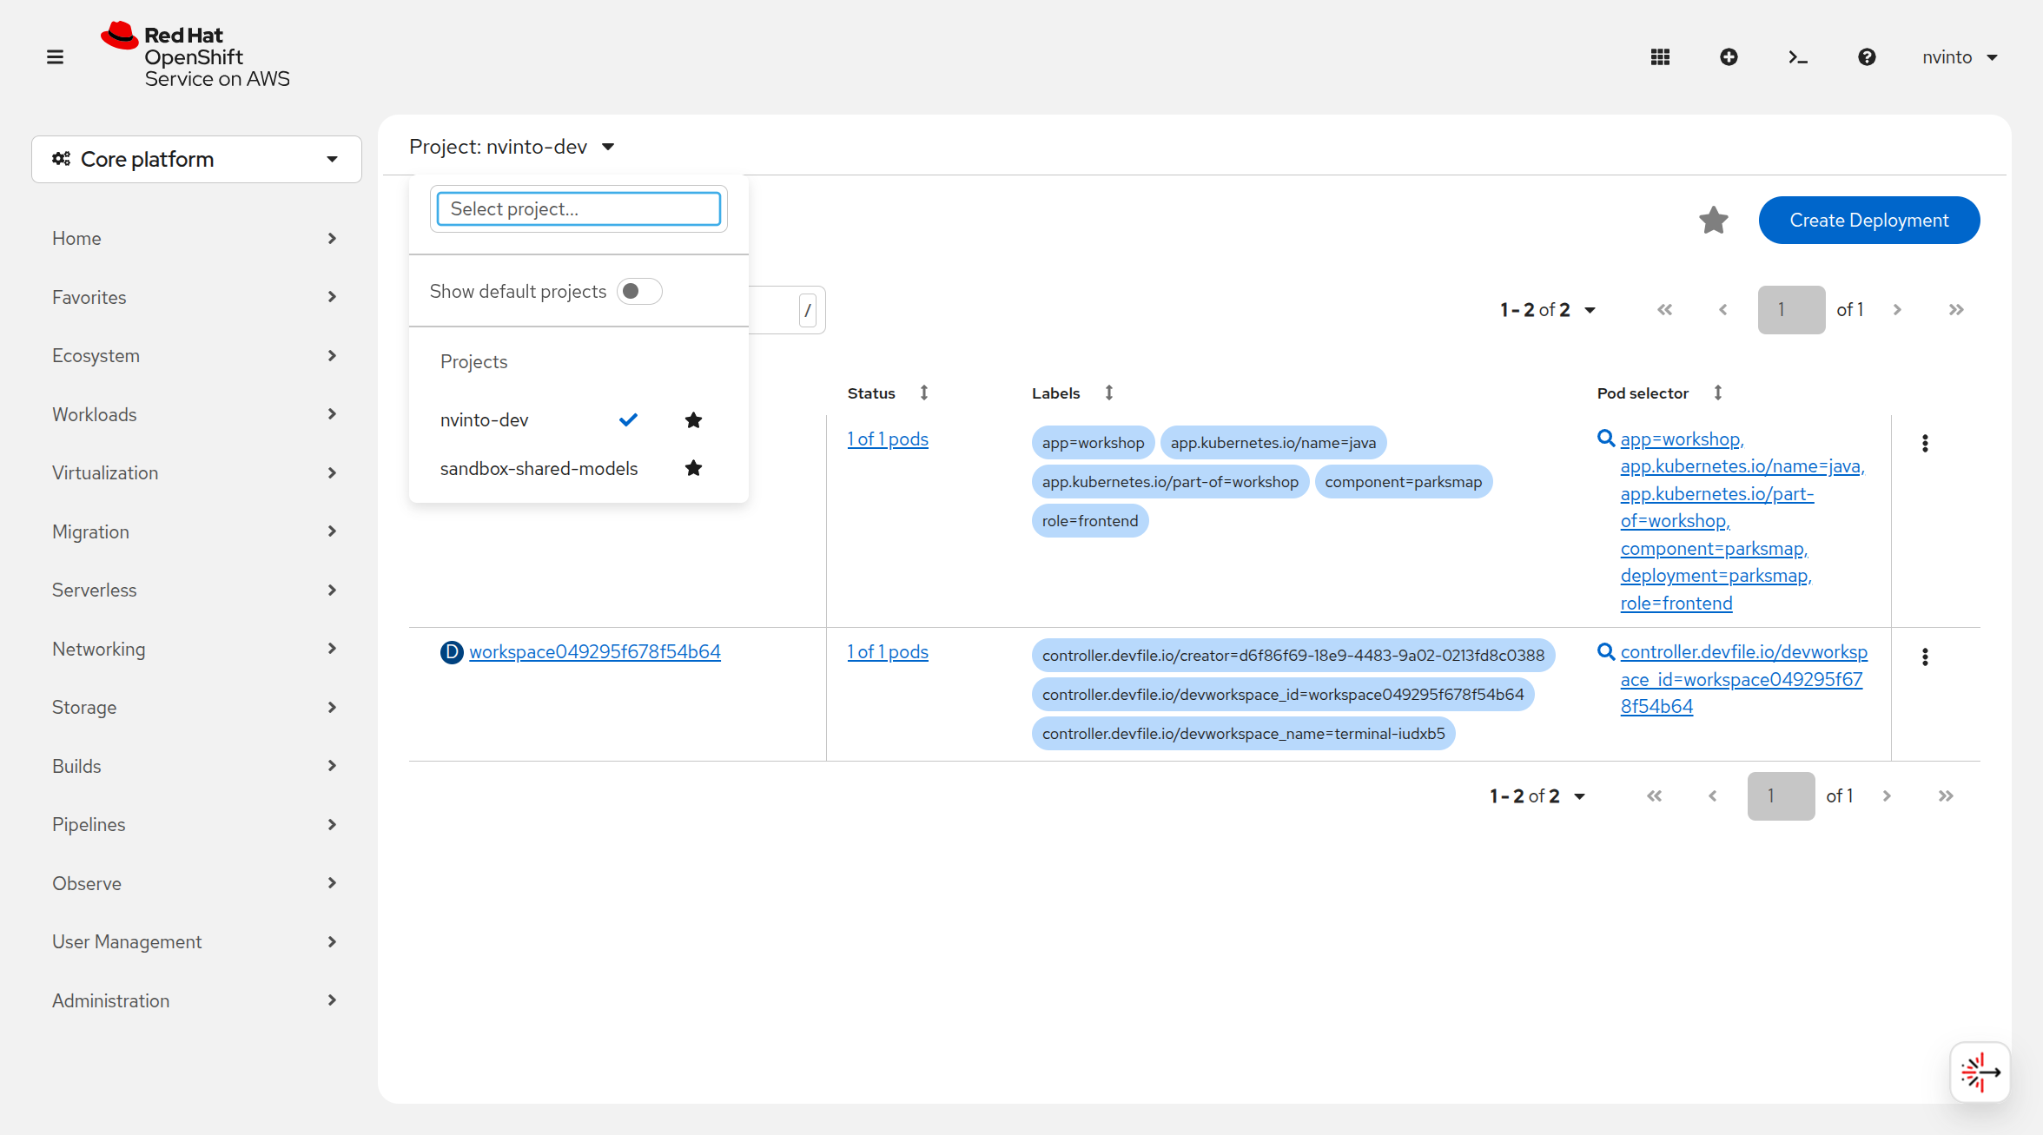Open kebab menu for workspace049295f678f54b64 row

tap(1925, 657)
